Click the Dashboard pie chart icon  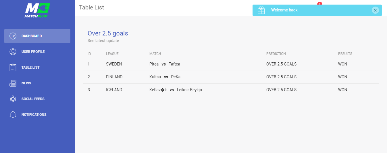point(13,36)
